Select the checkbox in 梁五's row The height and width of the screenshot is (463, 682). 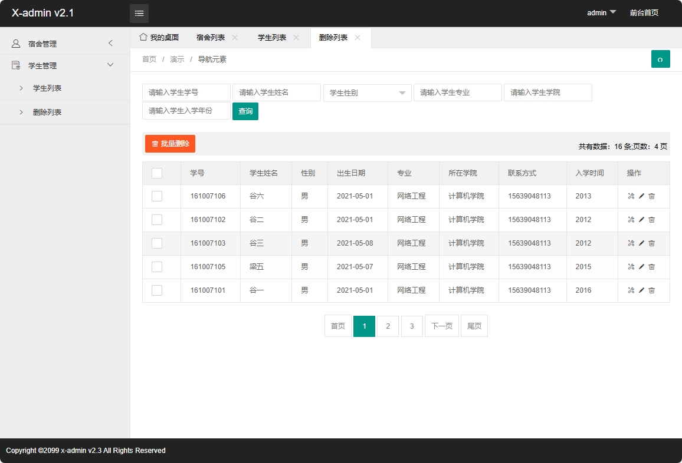[157, 267]
